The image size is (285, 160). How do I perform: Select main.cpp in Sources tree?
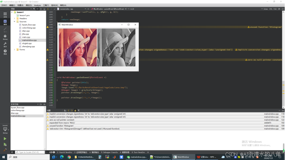26,37
